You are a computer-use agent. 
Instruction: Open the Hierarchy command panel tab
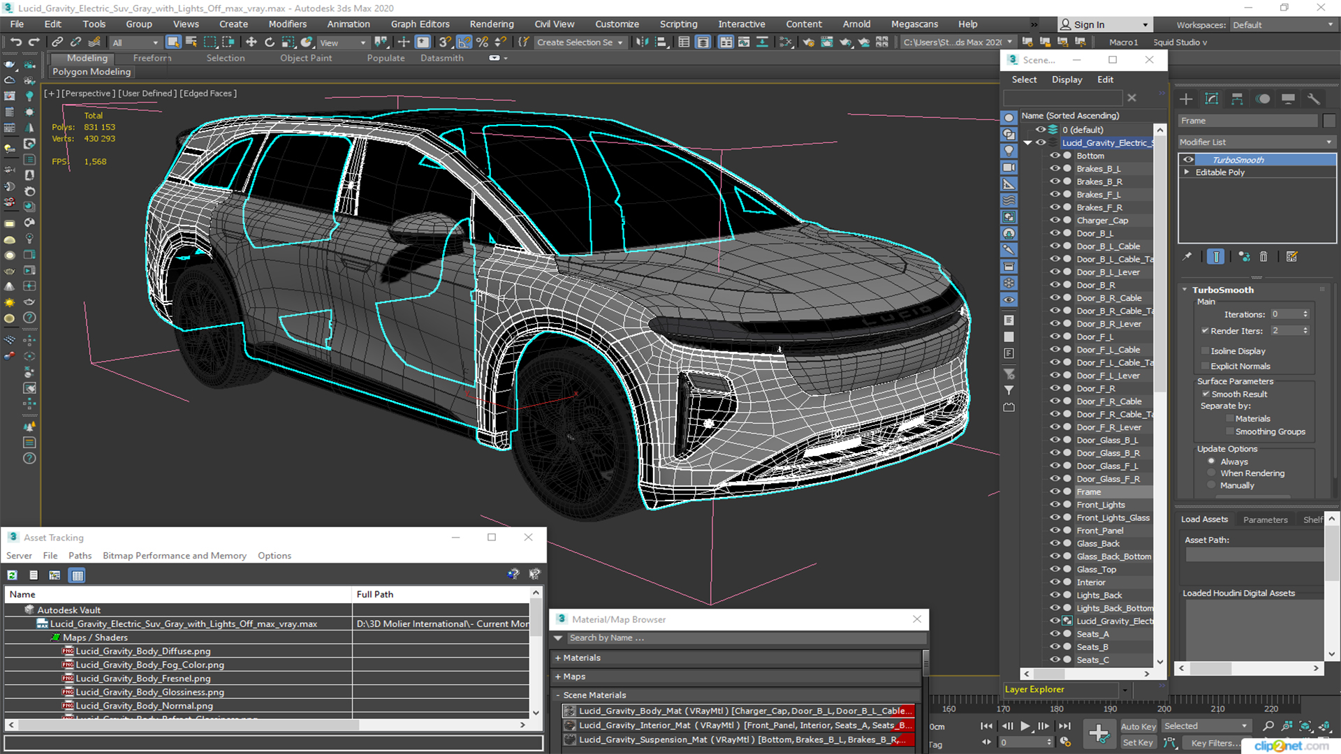tap(1237, 99)
